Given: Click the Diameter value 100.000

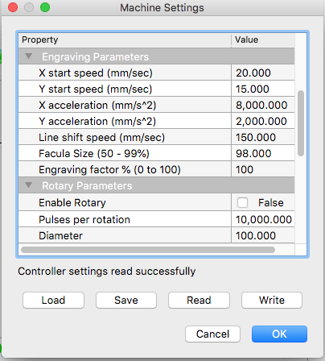Looking at the screenshot, I should [263, 235].
